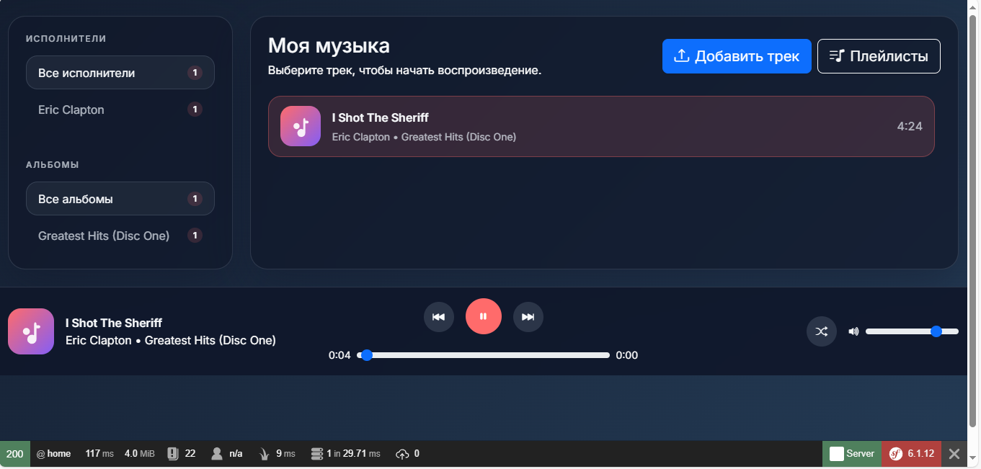
Task: Play I Shot The Sheriff from track list
Action: tap(601, 126)
